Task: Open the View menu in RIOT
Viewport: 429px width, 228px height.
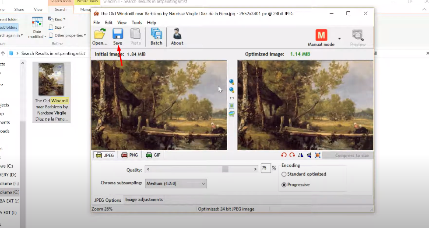Action: point(122,22)
